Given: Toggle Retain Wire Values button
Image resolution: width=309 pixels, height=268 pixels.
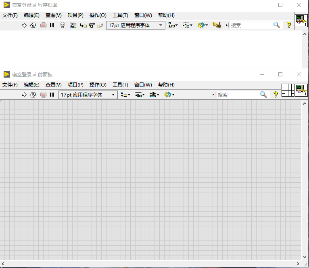Looking at the screenshot, I should pyautogui.click(x=73, y=25).
